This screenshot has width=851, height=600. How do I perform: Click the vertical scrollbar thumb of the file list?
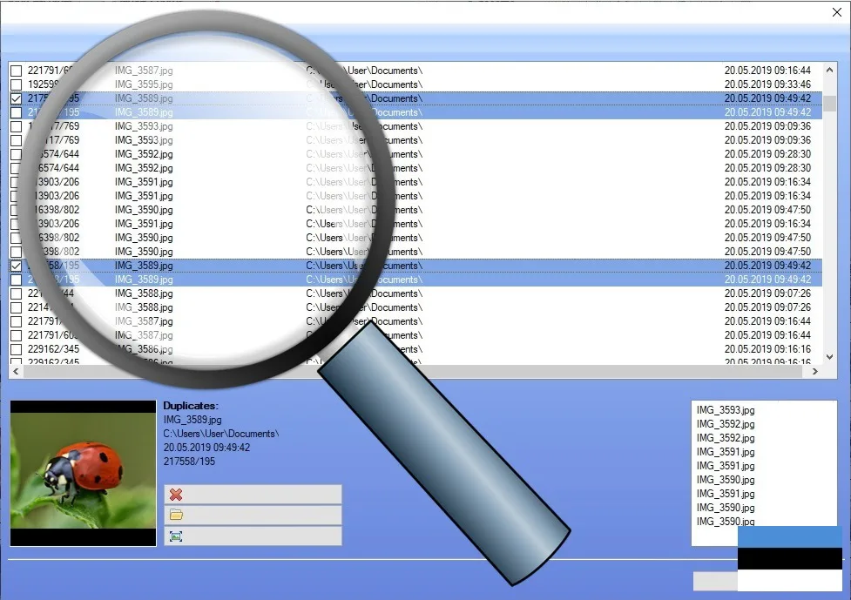pyautogui.click(x=830, y=103)
